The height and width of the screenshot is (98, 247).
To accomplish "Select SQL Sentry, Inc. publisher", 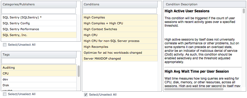I will [x=39, y=35].
